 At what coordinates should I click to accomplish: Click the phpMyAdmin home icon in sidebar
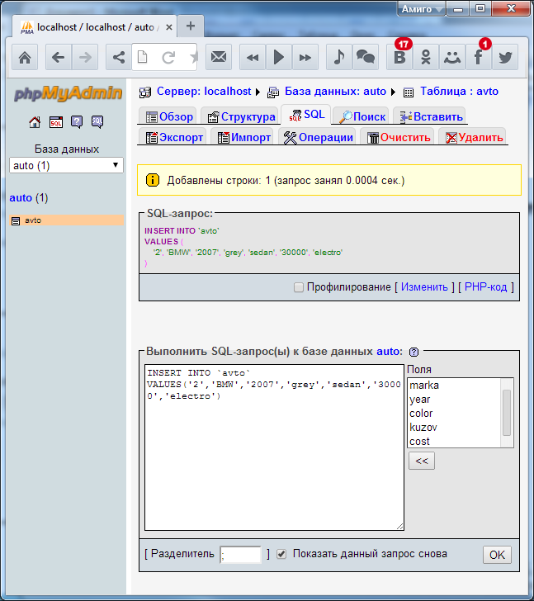pos(35,122)
